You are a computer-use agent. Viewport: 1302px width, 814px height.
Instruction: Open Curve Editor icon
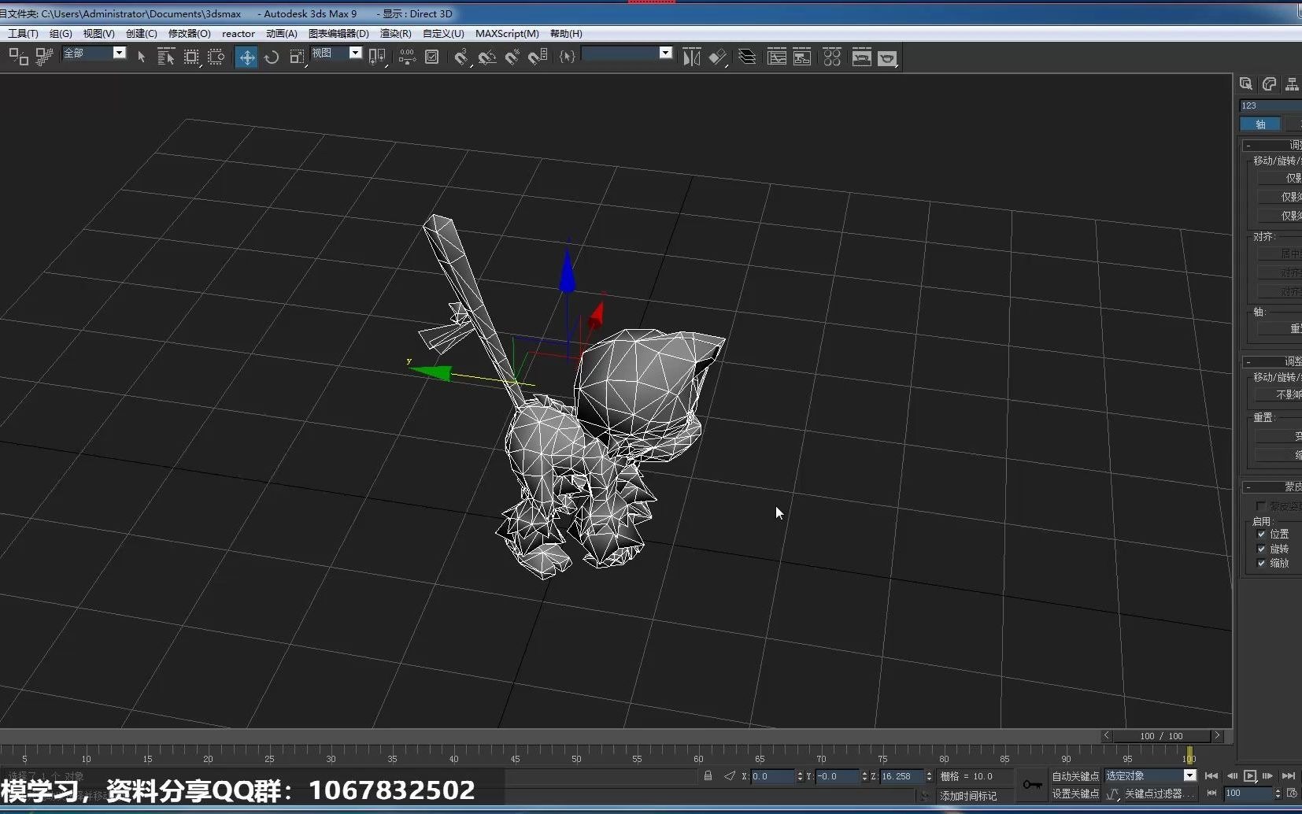click(x=777, y=57)
